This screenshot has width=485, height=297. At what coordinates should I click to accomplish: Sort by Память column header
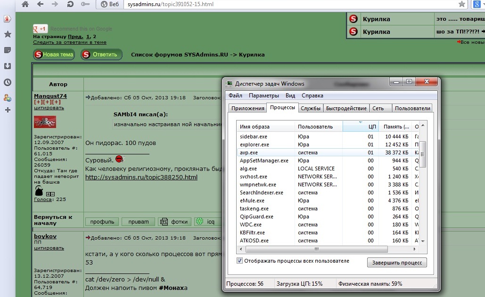click(x=395, y=127)
